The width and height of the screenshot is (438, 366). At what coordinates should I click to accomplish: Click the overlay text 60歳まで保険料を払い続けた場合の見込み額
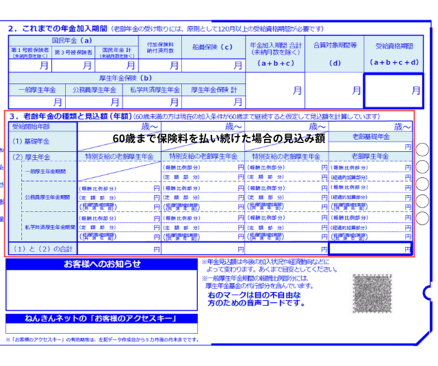pyautogui.click(x=219, y=138)
